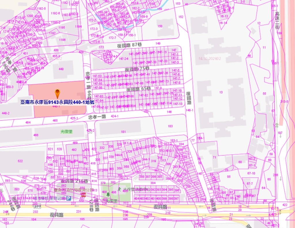Click the orange location pin marker
Screen dimensions: 295x228
[x=58, y=93]
